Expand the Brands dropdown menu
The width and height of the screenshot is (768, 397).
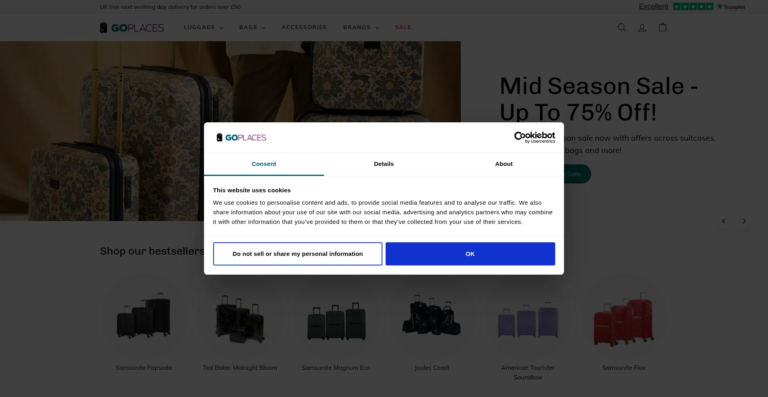361,27
